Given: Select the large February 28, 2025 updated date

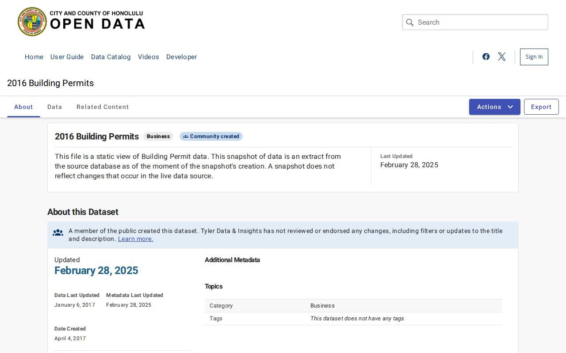Looking at the screenshot, I should point(96,270).
